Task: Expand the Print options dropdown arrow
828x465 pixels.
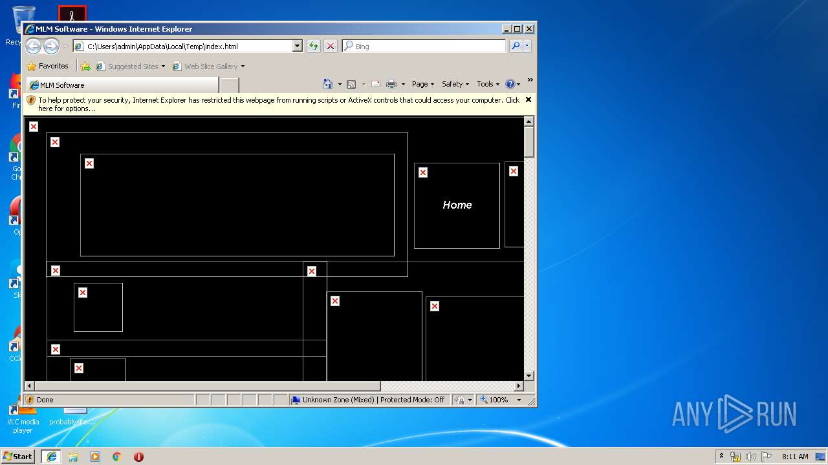Action: pos(403,84)
